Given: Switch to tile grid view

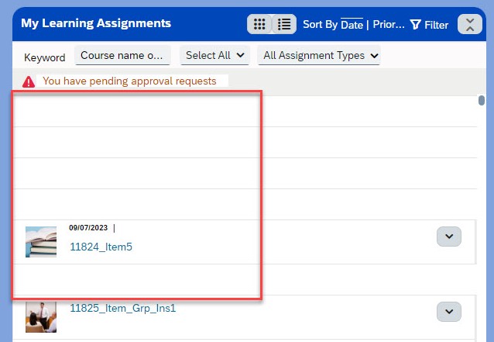Looking at the screenshot, I should coord(259,24).
